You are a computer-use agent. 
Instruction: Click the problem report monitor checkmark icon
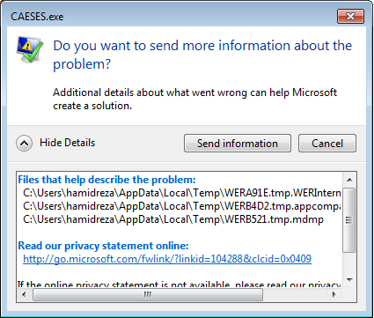tap(30, 49)
